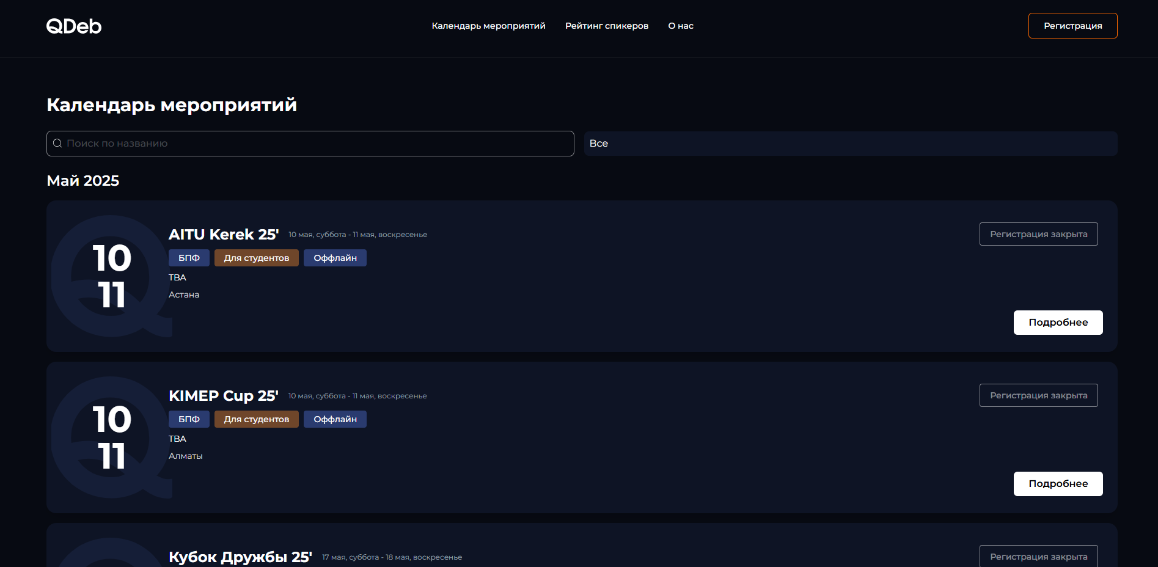Open Рейтинг спикеров nav link
This screenshot has width=1158, height=567.
tap(607, 26)
